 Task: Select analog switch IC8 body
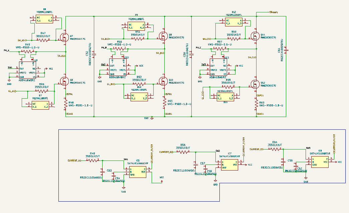click(x=320, y=162)
